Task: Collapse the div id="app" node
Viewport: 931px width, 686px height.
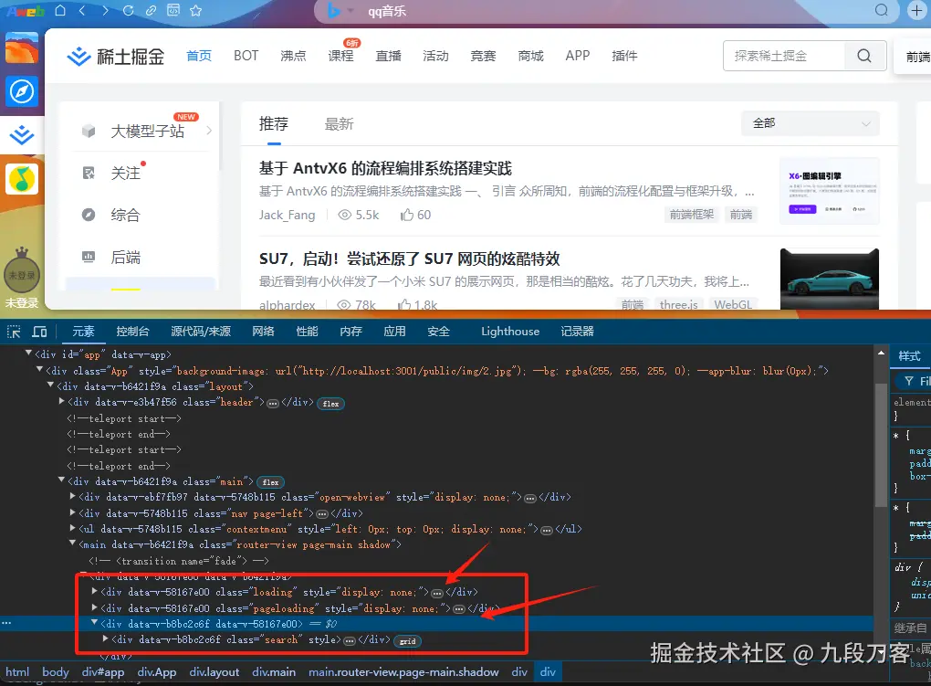Action: [28, 354]
